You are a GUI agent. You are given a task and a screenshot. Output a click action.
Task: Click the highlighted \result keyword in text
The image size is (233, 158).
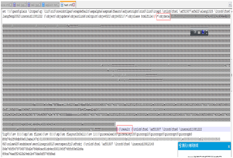(125, 129)
